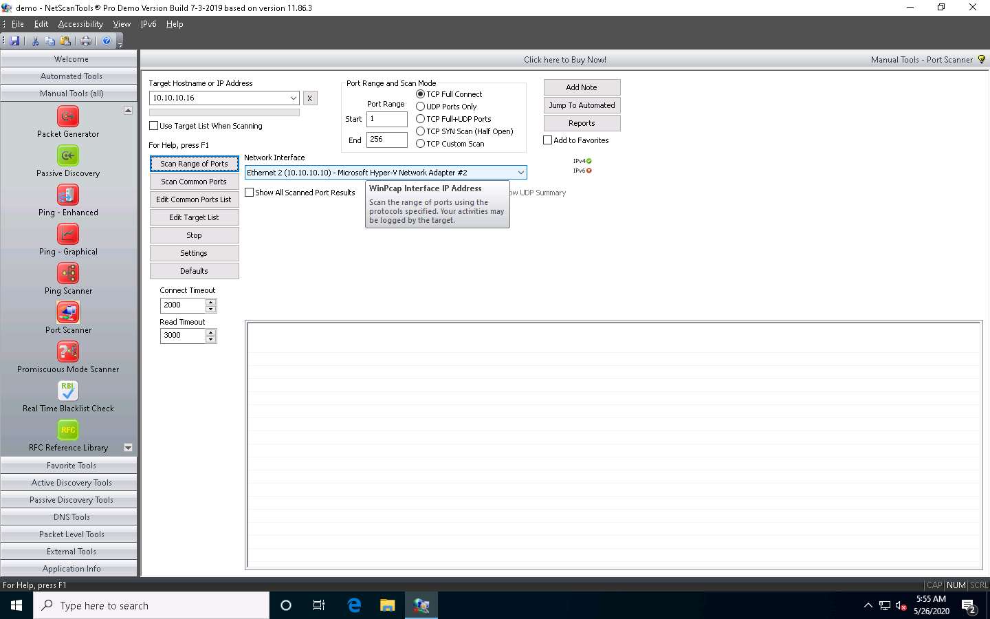Enable Use Target List When Scanning

[x=154, y=126]
